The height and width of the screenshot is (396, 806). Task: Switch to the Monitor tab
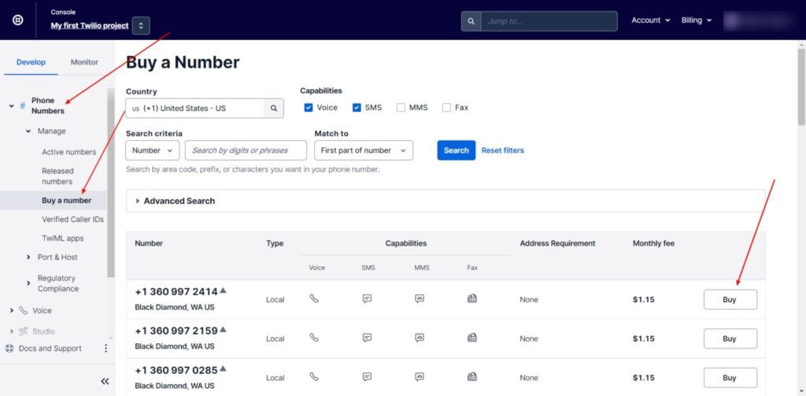[84, 62]
